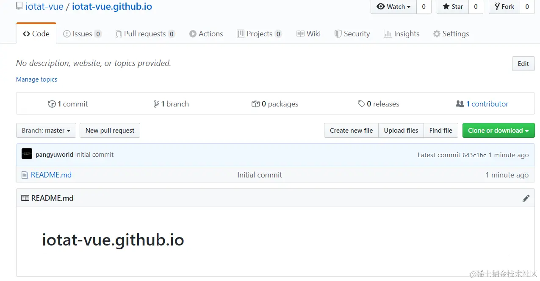Viewport: 540px width, 281px height.
Task: Click the Fork count beside the Fork button
Action: (x=527, y=6)
